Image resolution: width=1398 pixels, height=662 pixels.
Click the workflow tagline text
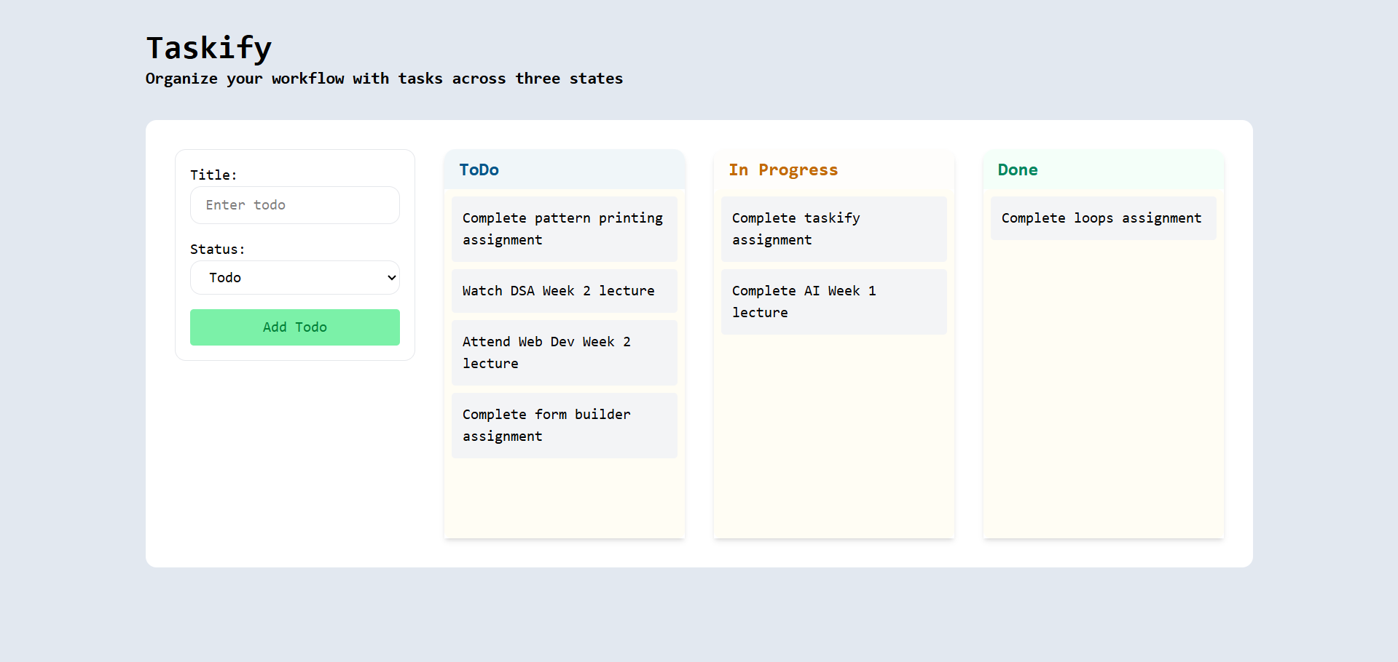[384, 79]
